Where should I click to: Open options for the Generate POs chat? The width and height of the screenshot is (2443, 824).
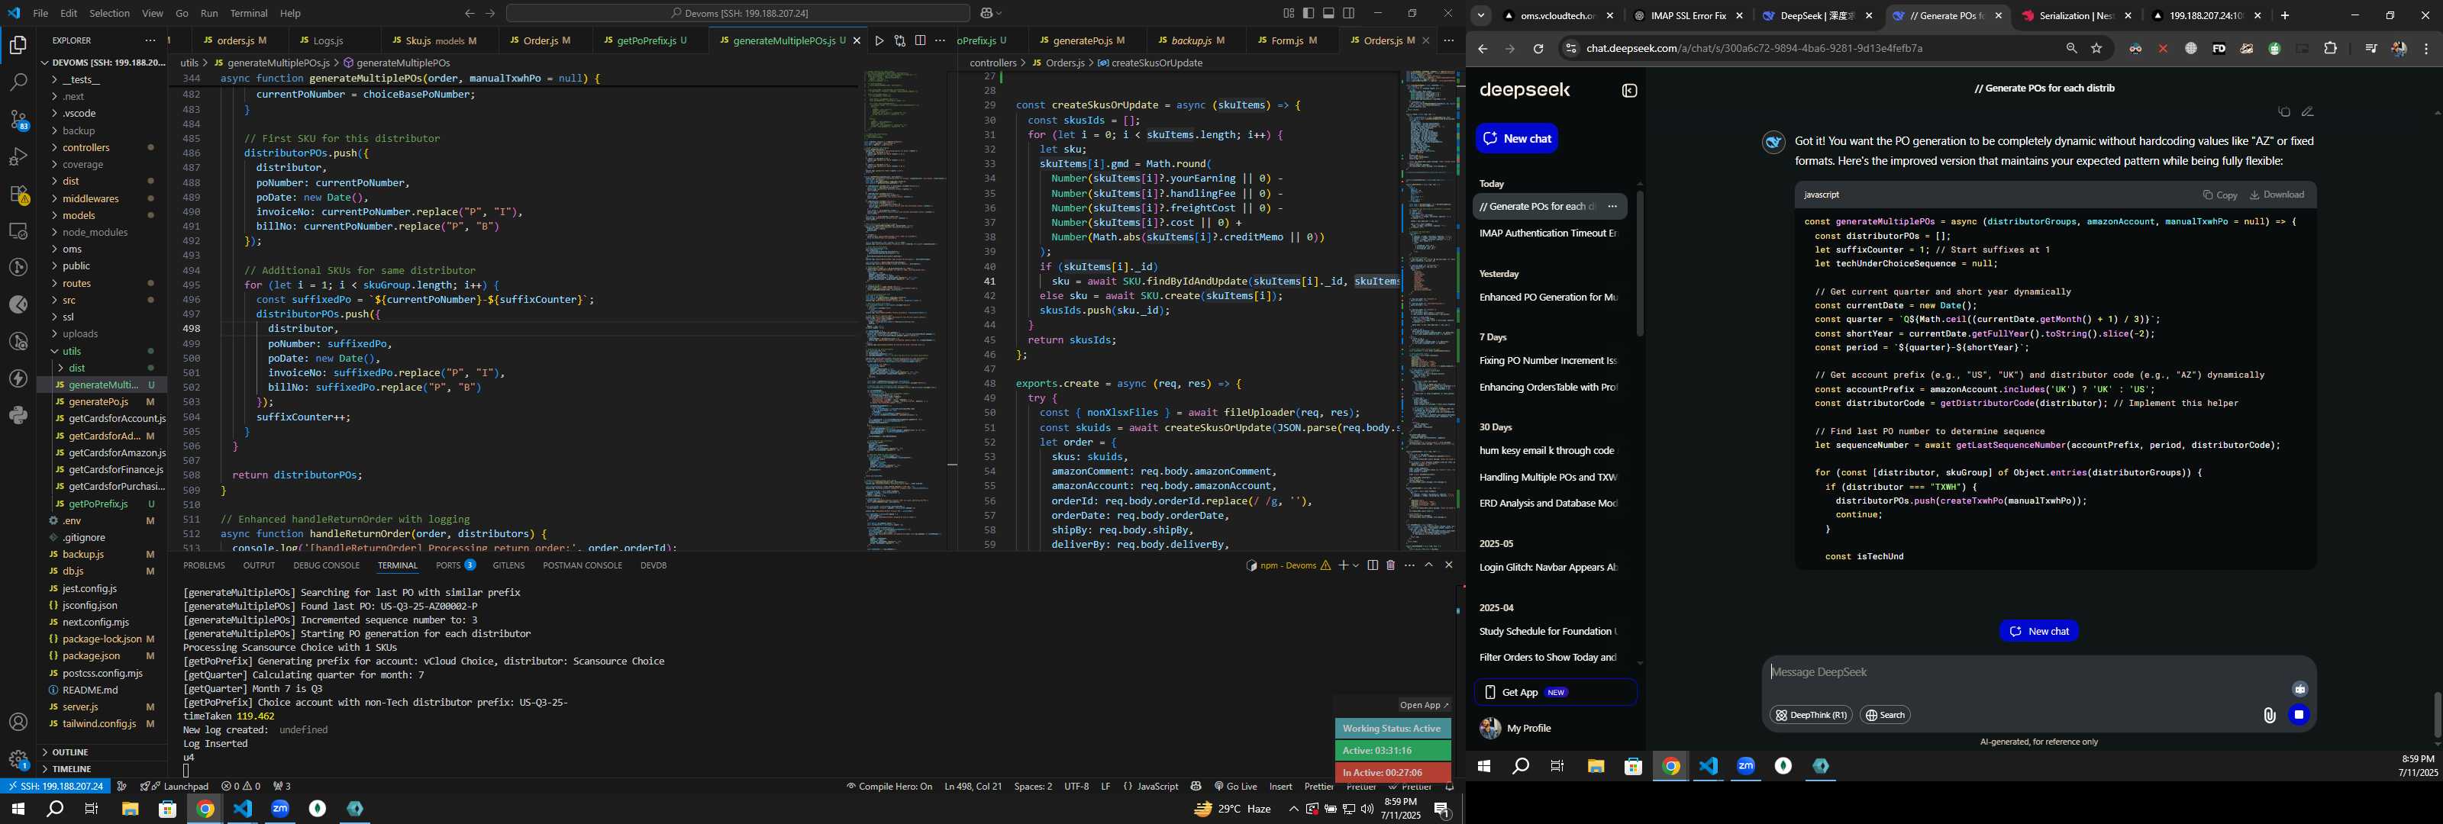[1612, 207]
